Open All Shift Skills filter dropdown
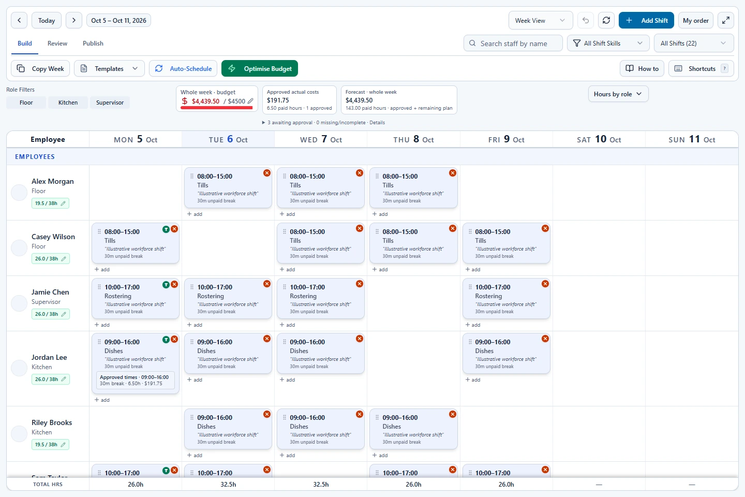 pos(608,43)
